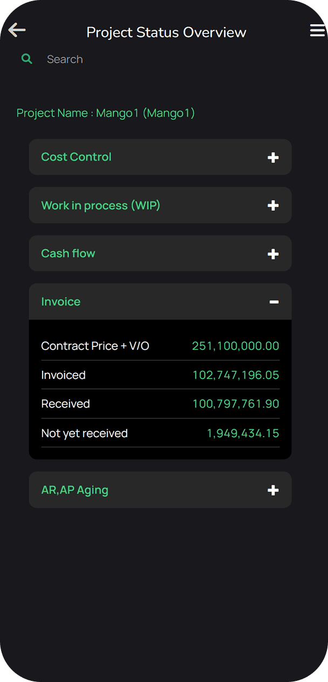Open the Cash flow section header
This screenshot has height=682, width=328.
pyautogui.click(x=68, y=253)
